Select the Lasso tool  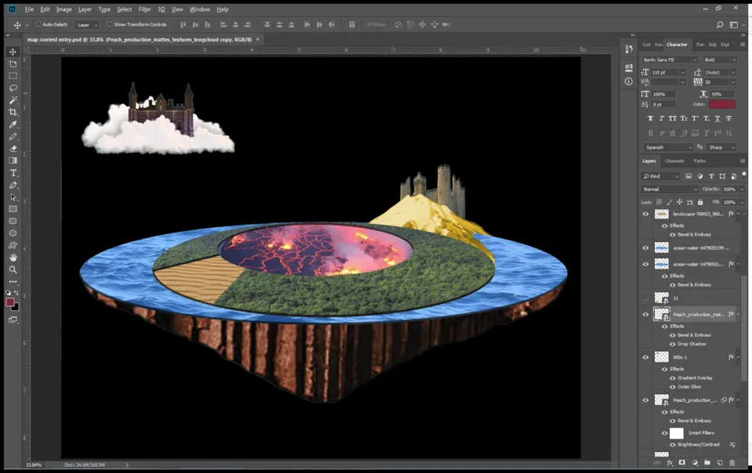point(13,88)
